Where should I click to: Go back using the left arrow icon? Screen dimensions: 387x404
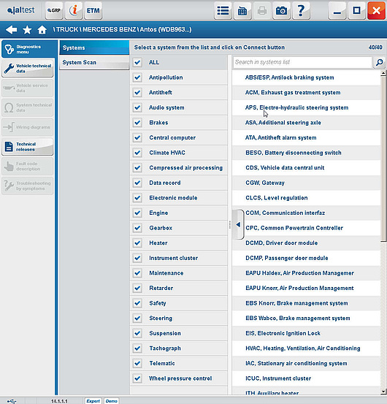click(x=12, y=30)
